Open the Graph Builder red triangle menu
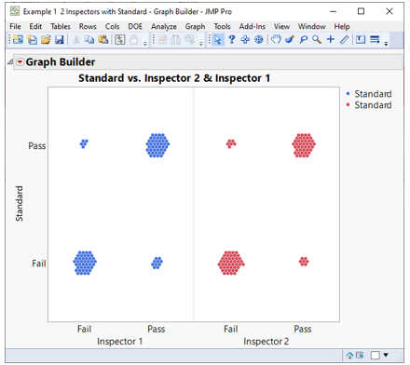 tap(20, 62)
